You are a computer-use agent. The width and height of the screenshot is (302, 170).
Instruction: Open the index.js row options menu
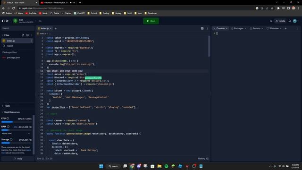click(x=32, y=41)
